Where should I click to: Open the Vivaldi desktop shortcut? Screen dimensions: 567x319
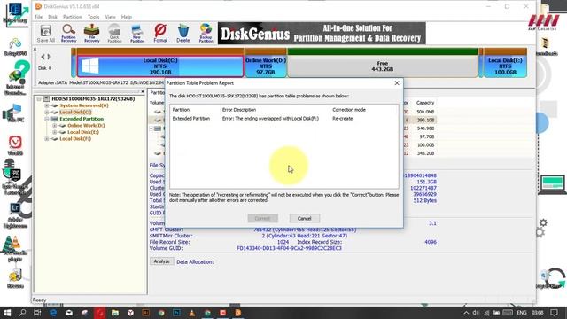tap(15, 145)
